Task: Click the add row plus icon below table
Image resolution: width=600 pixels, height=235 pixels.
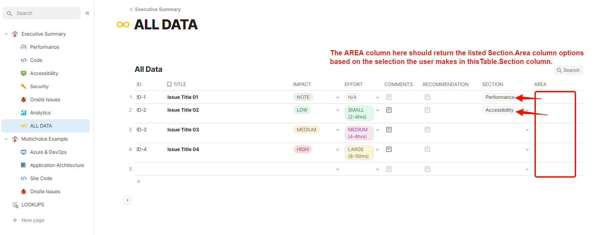Action: 139,181
